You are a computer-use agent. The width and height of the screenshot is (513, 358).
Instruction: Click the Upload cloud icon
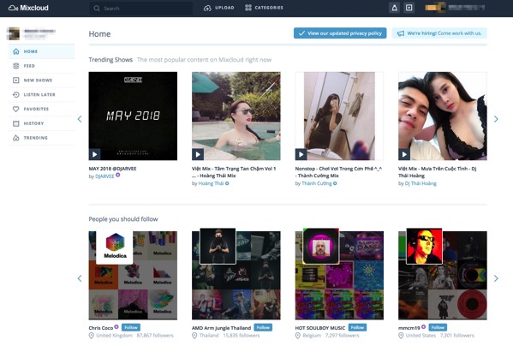point(207,8)
